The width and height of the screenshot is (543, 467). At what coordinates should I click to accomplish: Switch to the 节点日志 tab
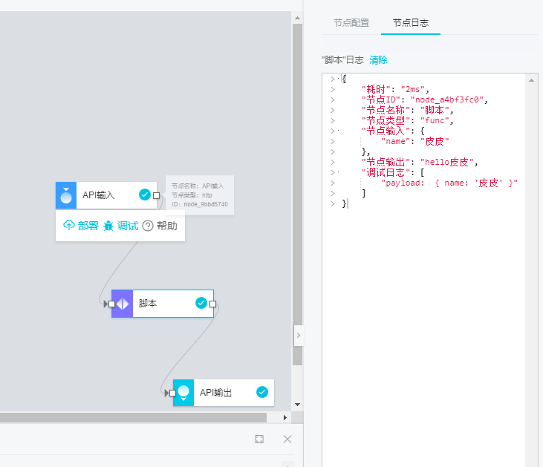click(411, 23)
